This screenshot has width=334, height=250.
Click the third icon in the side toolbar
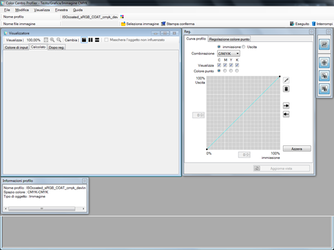(x=324, y=76)
